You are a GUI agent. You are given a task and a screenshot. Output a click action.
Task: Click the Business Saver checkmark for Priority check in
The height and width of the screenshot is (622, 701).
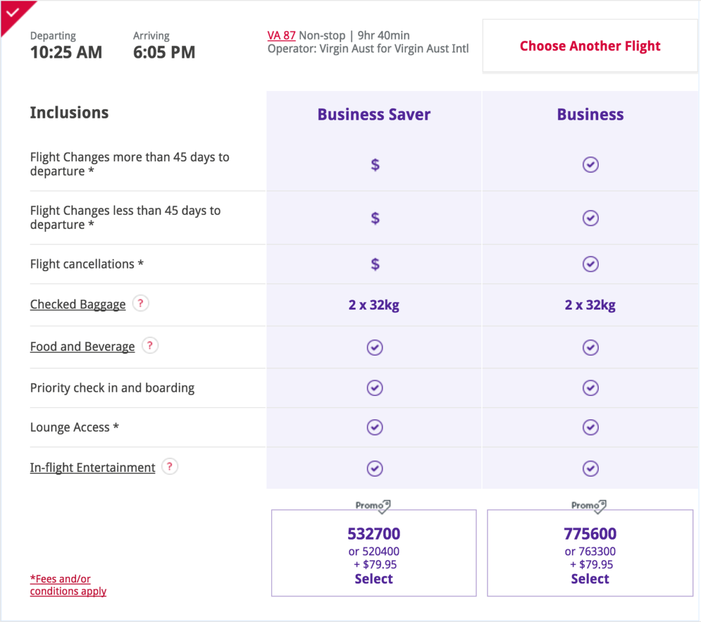374,388
